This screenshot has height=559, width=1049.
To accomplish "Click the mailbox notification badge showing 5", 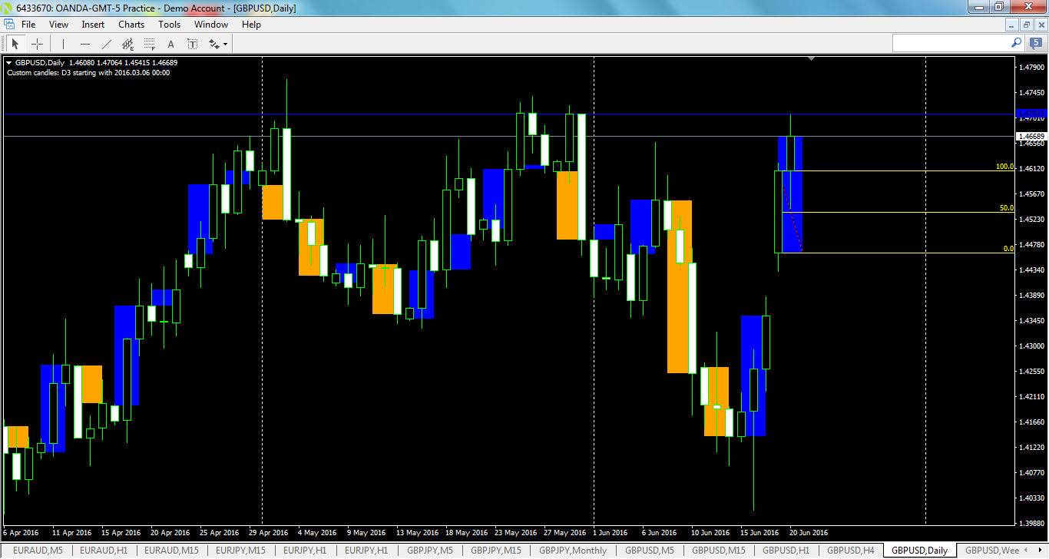I will (1036, 43).
